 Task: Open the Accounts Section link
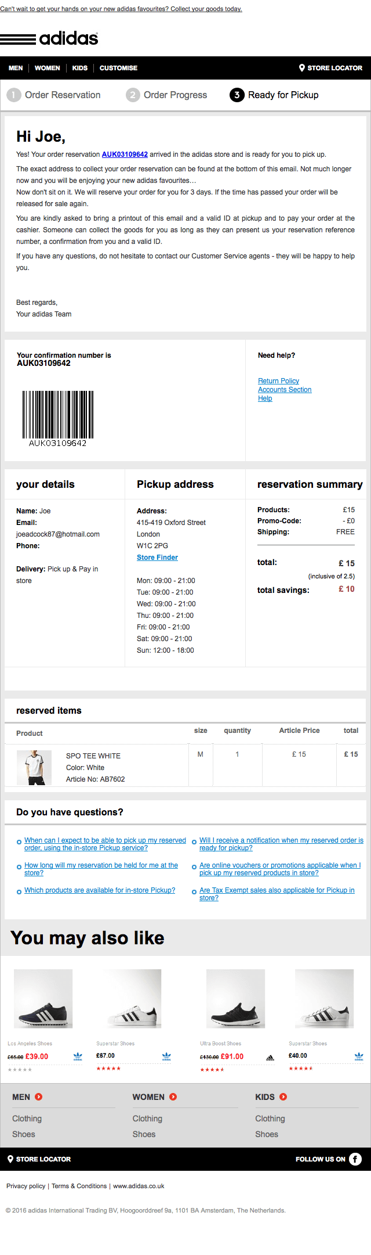pos(285,390)
